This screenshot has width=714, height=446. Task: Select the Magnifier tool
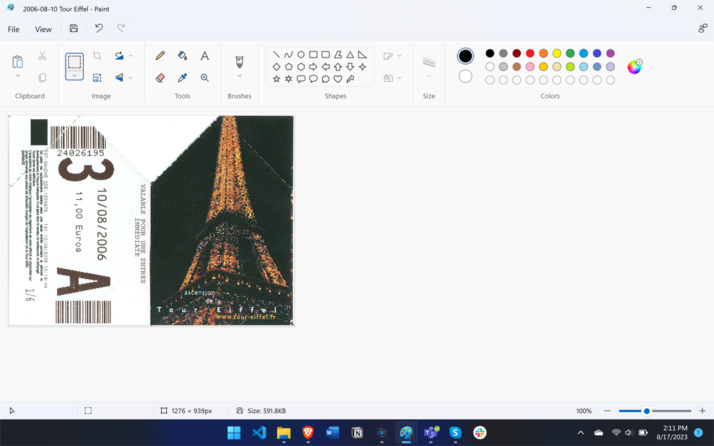pyautogui.click(x=205, y=78)
